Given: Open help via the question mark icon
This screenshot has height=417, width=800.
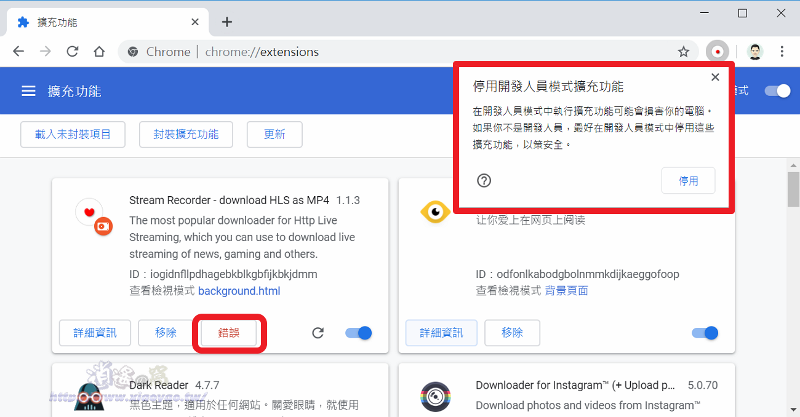Looking at the screenshot, I should 484,181.
